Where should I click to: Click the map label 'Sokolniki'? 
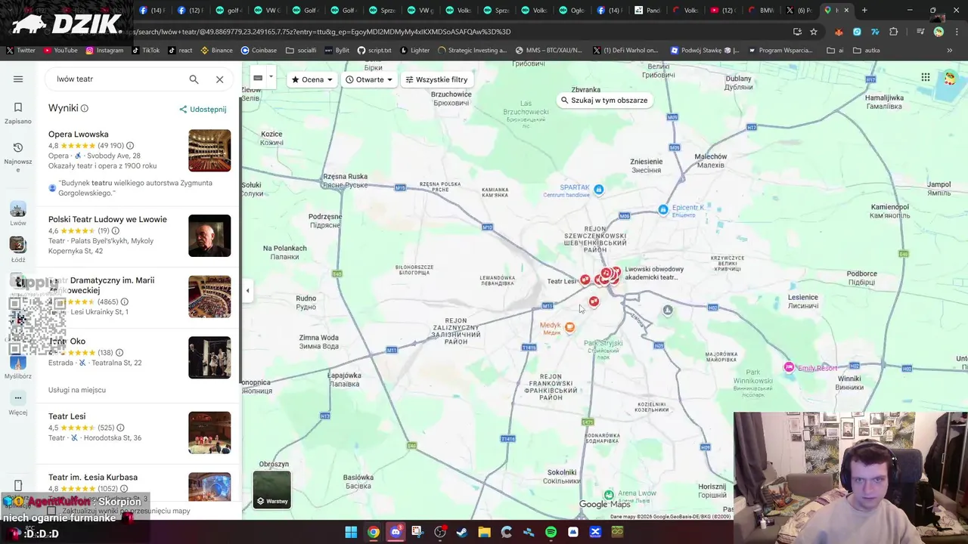tap(562, 476)
